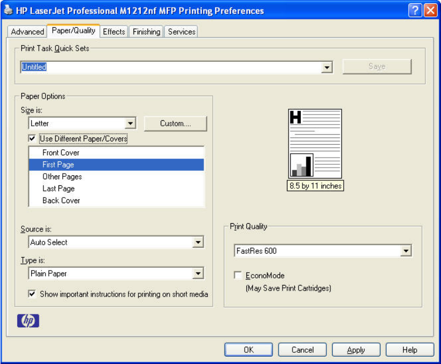441x364 pixels.
Task: Click the OK button
Action: point(249,350)
